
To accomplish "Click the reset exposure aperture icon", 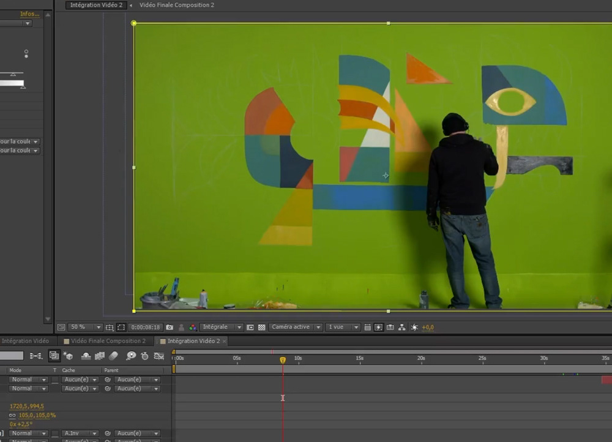I will 415,328.
